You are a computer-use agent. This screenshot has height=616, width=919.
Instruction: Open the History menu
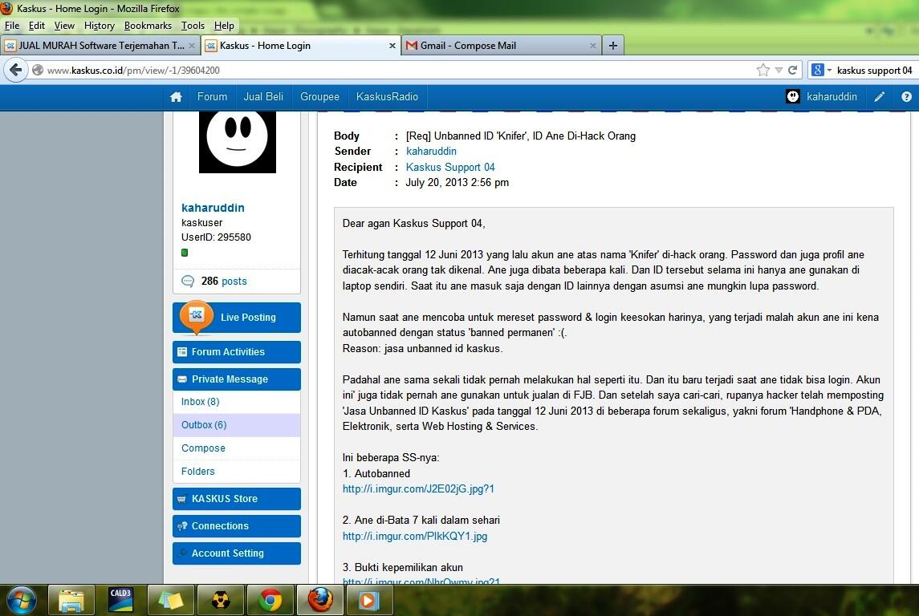pos(99,26)
